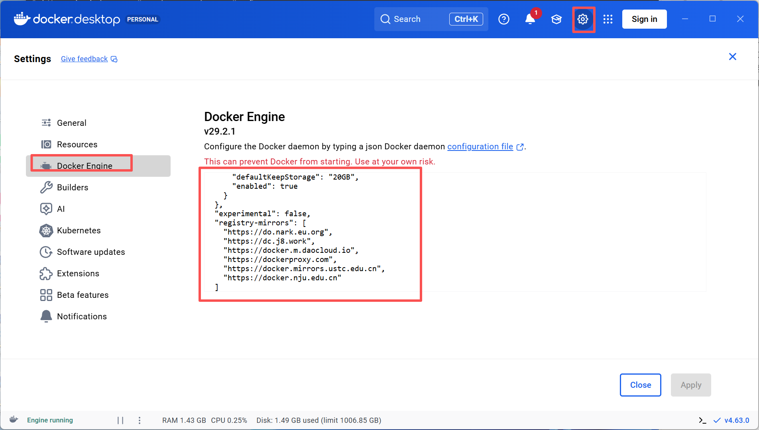Click the "registry-mirrors" key line
This screenshot has height=430, width=759.
(x=260, y=223)
